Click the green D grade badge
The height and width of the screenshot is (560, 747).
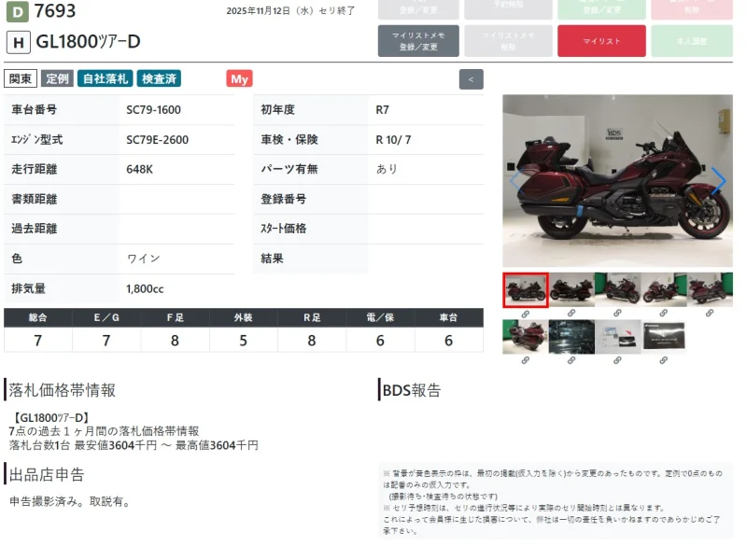(x=17, y=12)
